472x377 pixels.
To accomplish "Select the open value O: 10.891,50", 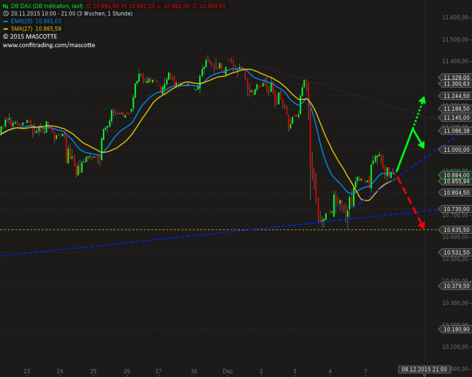I will point(102,6).
